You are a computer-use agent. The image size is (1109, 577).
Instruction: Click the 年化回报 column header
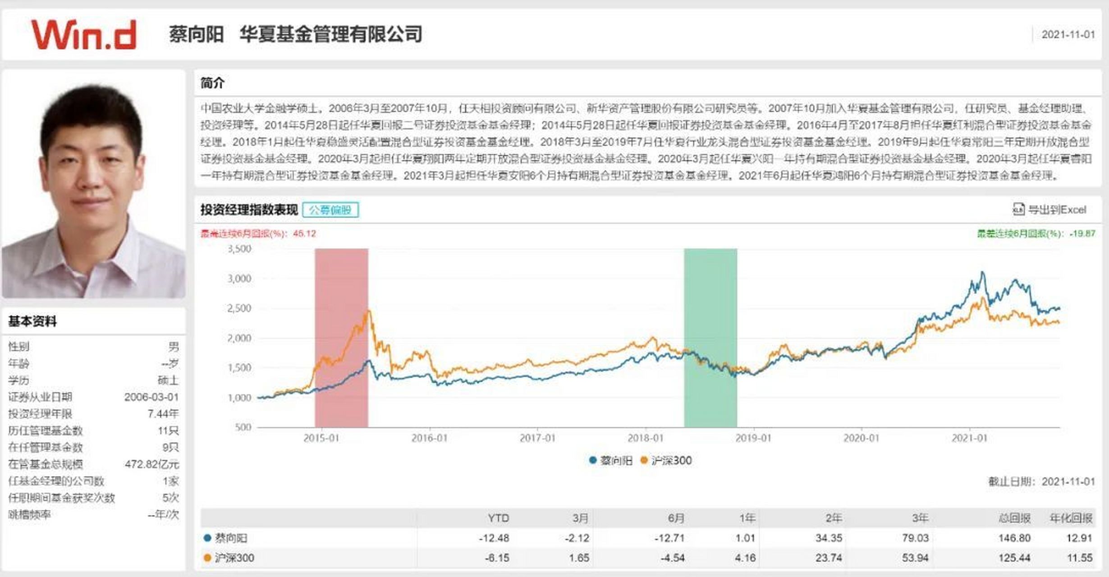pos(1071,518)
